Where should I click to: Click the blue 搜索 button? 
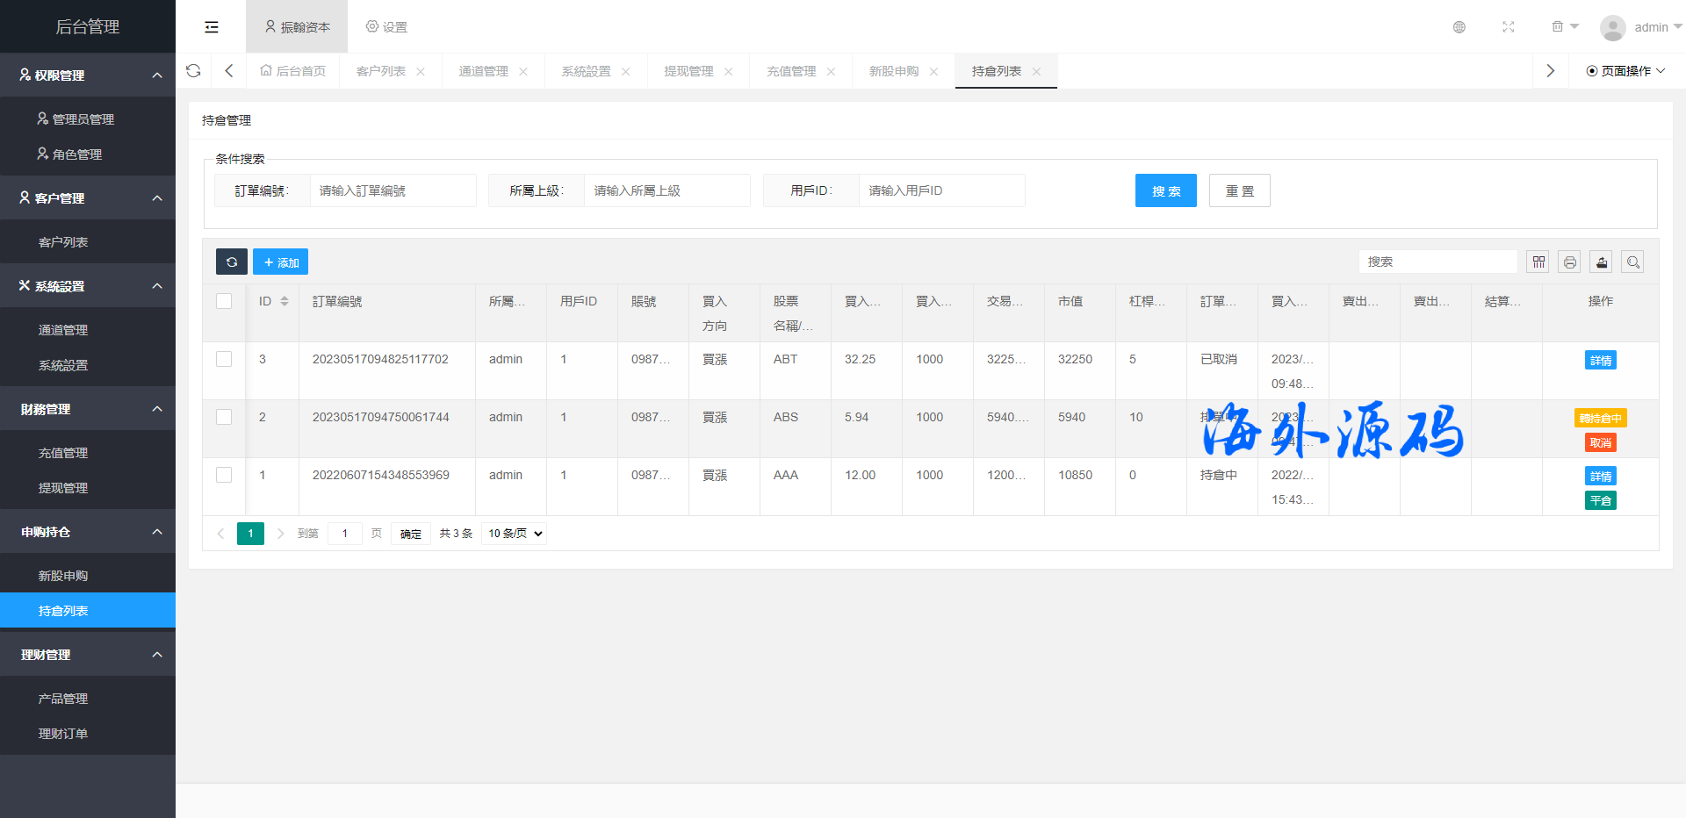1165,190
